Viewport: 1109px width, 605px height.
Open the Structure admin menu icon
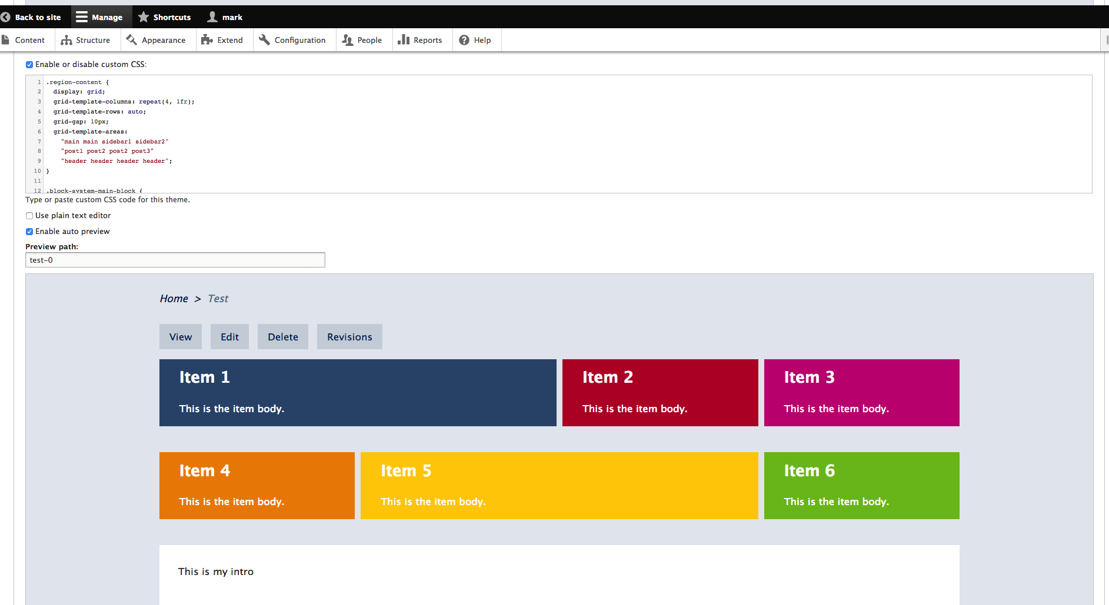point(66,40)
